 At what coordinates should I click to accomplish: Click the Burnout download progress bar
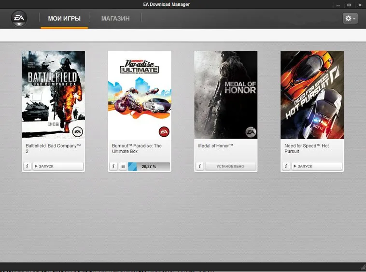(149, 166)
